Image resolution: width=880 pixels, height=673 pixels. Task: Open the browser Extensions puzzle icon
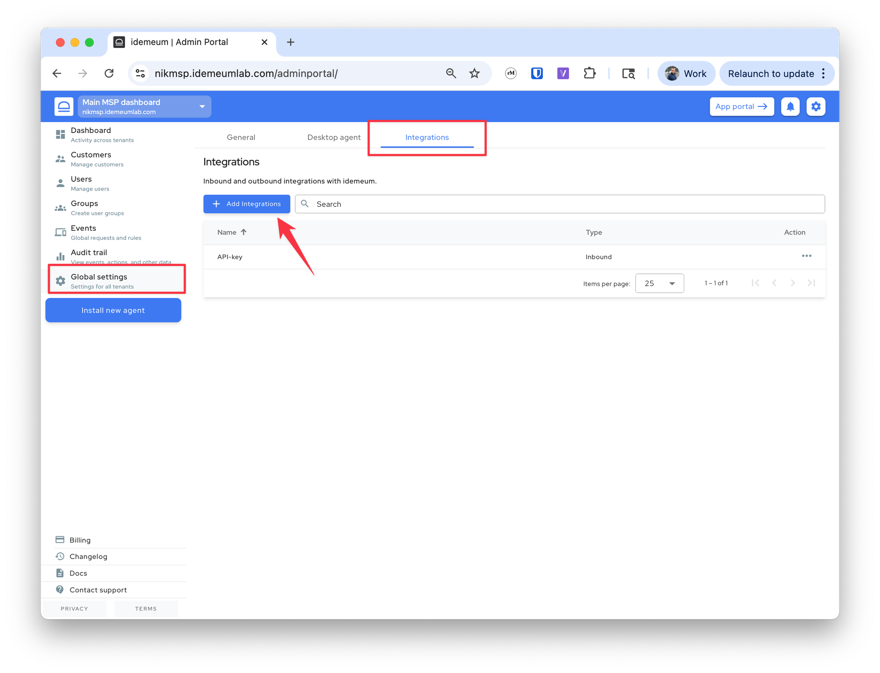tap(590, 74)
